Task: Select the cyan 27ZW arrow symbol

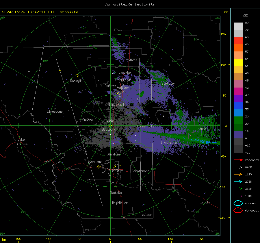Action: pyautogui.click(x=238, y=182)
